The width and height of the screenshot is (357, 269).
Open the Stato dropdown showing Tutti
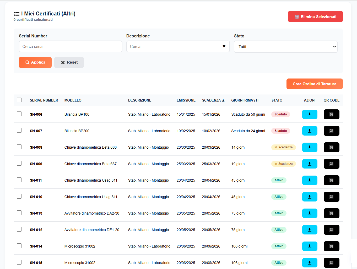(285, 47)
